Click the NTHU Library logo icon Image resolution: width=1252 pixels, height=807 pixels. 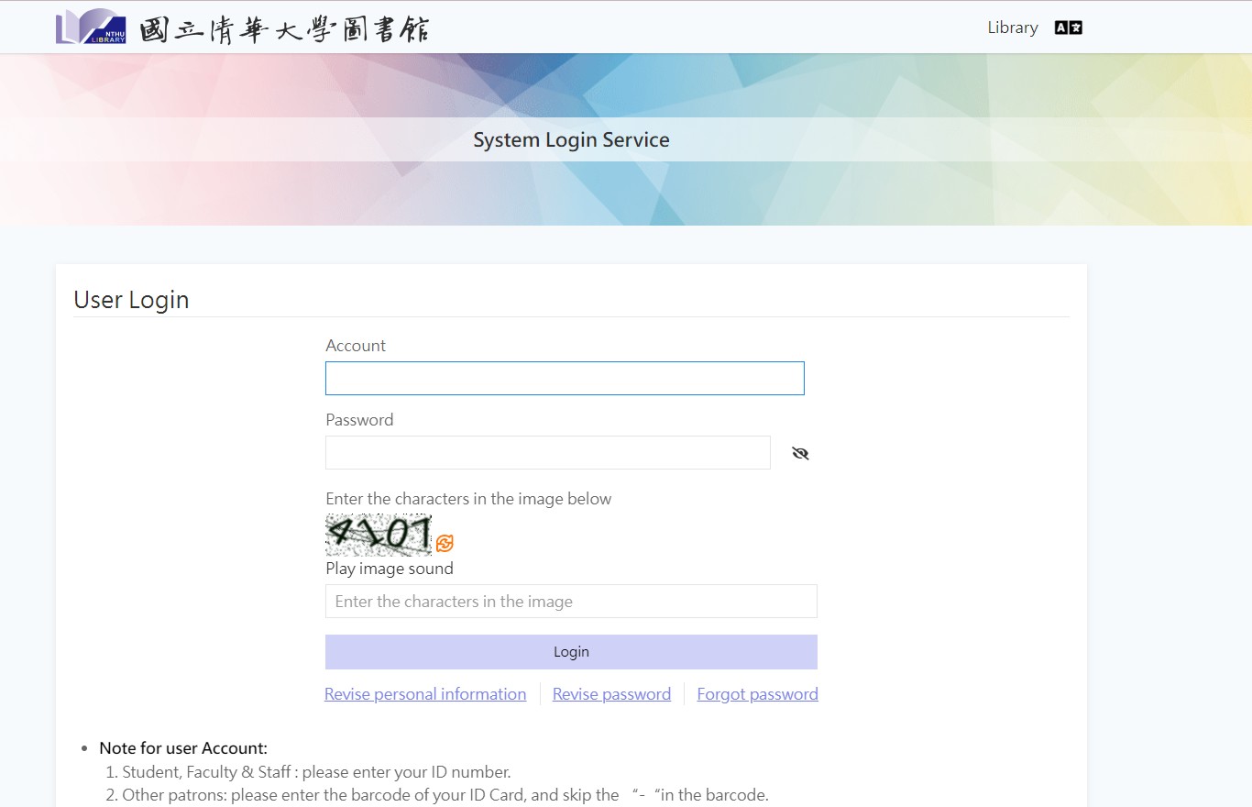(x=91, y=28)
